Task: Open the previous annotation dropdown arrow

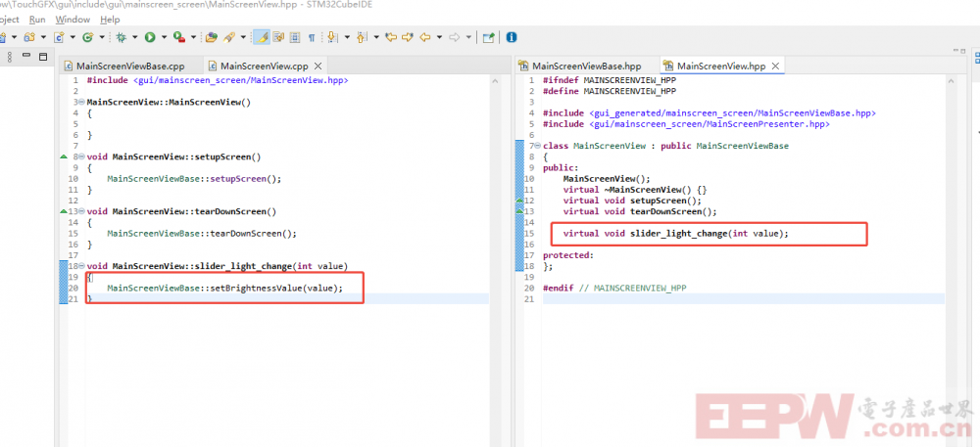Action: [376, 37]
